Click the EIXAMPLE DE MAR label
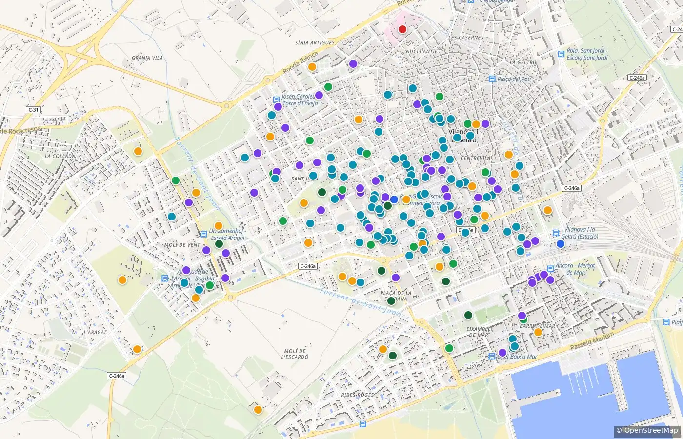This screenshot has height=439, width=683. [x=478, y=332]
